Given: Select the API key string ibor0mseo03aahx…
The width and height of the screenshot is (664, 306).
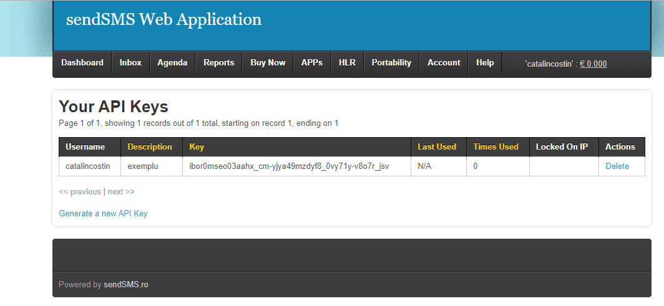Looking at the screenshot, I should pyautogui.click(x=289, y=166).
